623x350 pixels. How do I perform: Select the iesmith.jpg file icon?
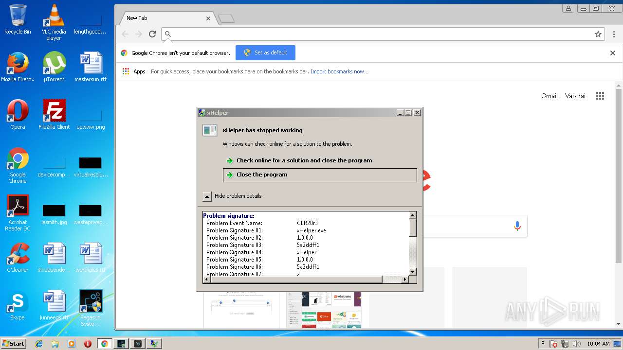(x=54, y=215)
